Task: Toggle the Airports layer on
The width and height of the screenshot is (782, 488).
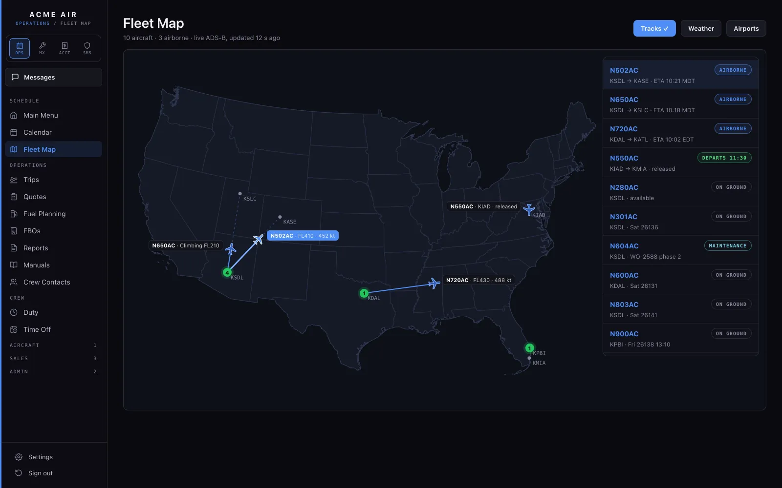Action: point(746,28)
